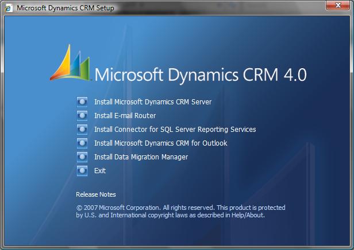Click the icon next to Install Connector for SQL Server Reporting Services

pyautogui.click(x=82, y=130)
